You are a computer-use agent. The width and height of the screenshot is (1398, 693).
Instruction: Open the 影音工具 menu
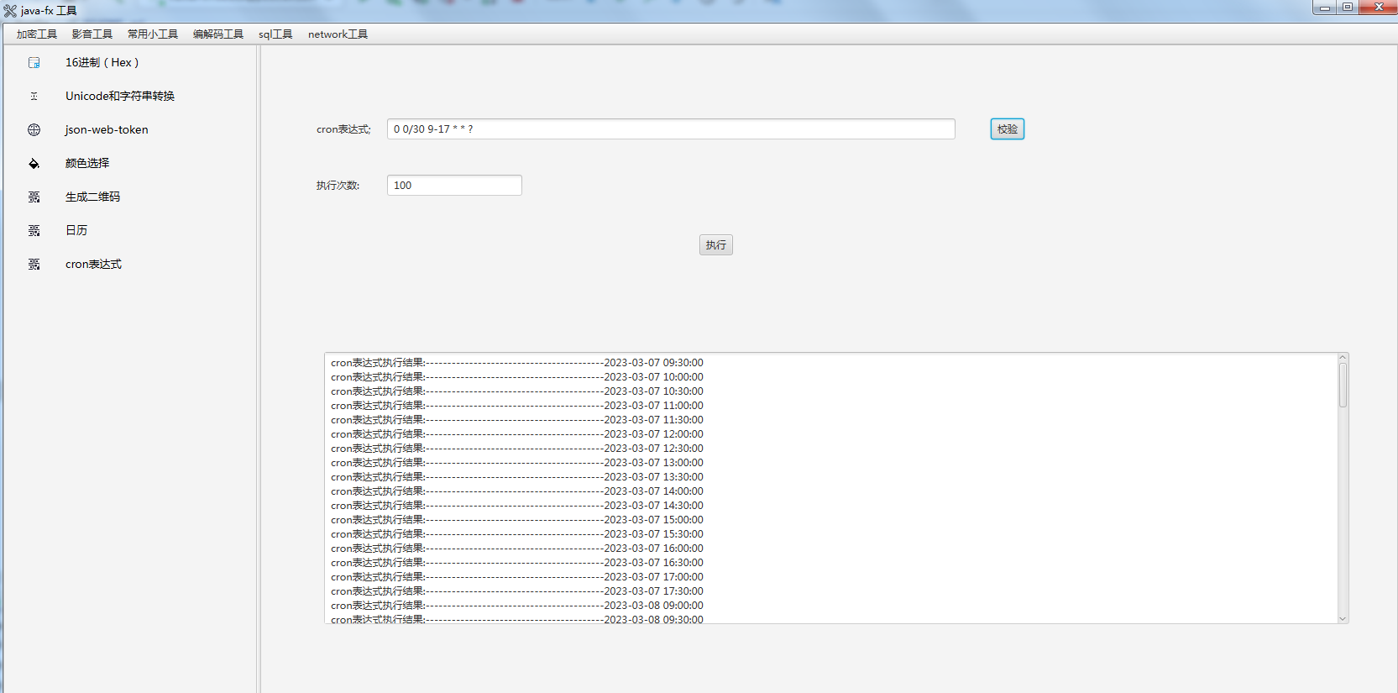point(92,34)
